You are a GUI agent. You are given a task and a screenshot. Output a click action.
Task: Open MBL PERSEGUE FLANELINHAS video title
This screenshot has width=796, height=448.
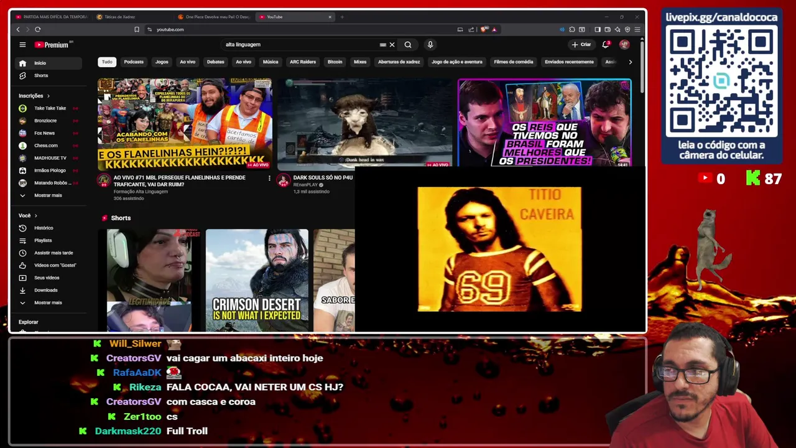[180, 180]
